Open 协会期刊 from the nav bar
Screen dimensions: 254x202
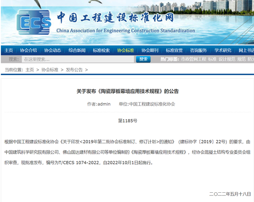[150, 51]
